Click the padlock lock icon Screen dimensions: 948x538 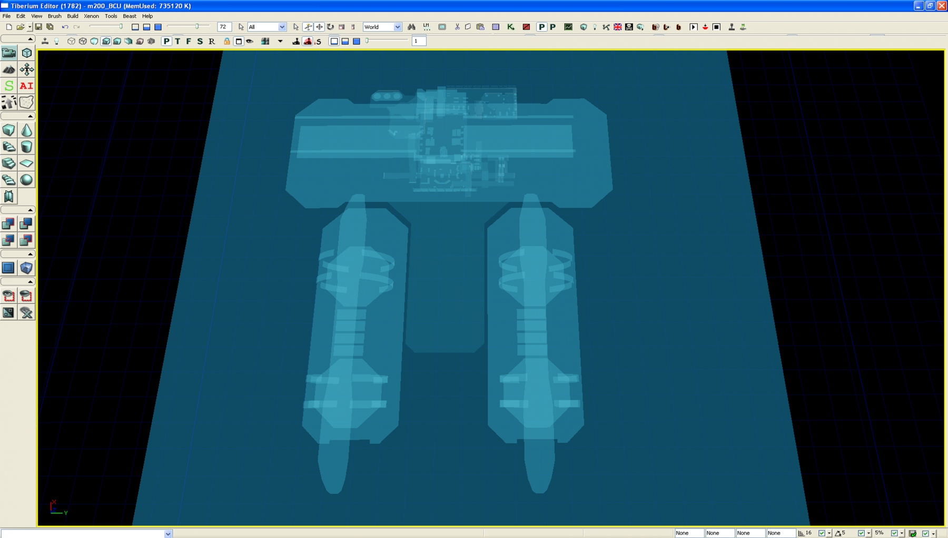(x=227, y=41)
